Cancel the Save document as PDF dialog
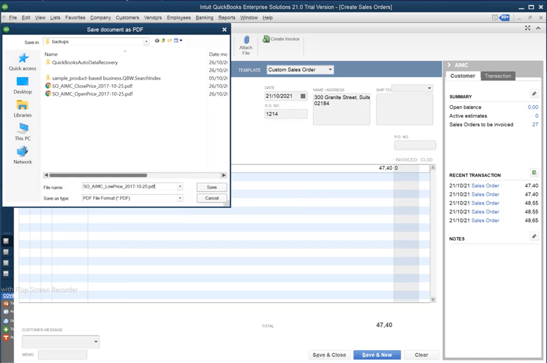This screenshot has height=363, width=547. pyautogui.click(x=212, y=198)
